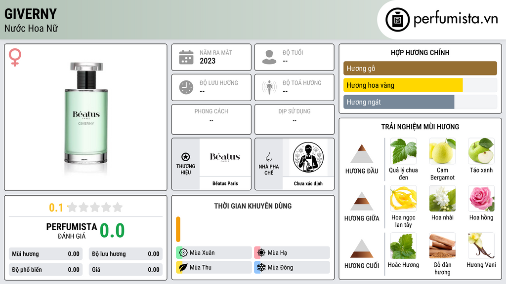Click the Hoa ngọc lan tây image
The height and width of the screenshot is (284, 506).
(403, 198)
